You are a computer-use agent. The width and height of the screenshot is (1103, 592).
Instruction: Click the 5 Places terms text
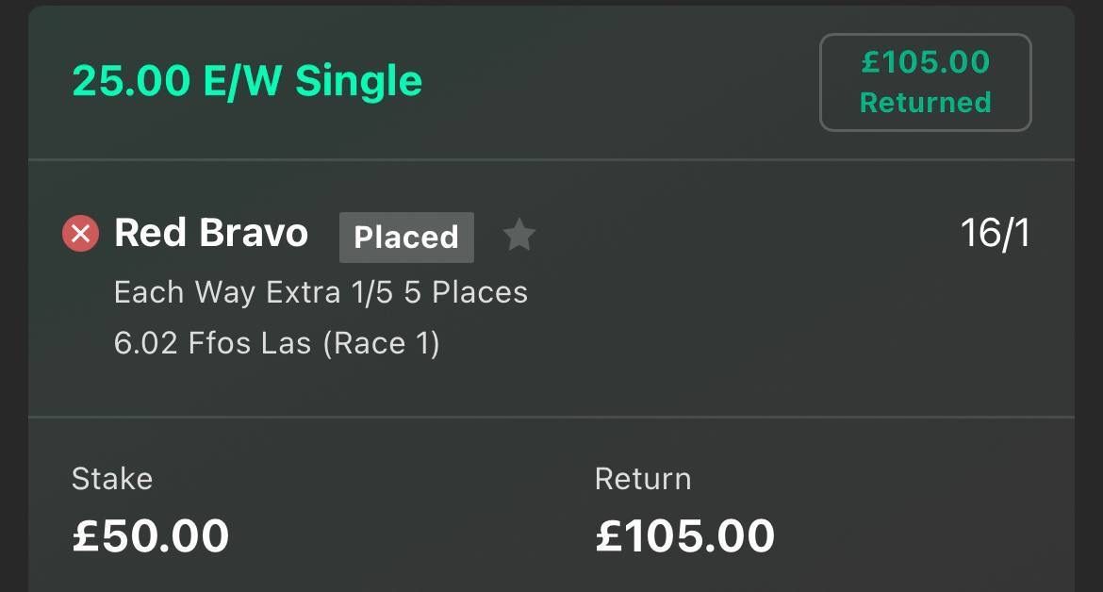point(466,292)
